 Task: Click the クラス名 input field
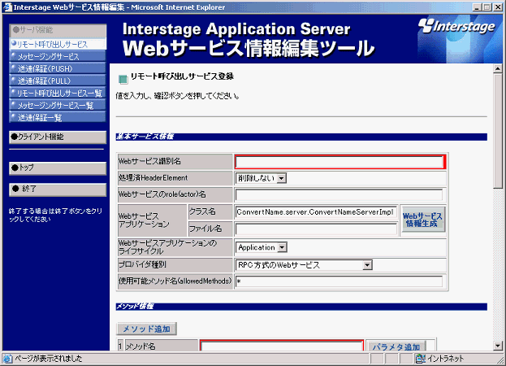pos(316,212)
